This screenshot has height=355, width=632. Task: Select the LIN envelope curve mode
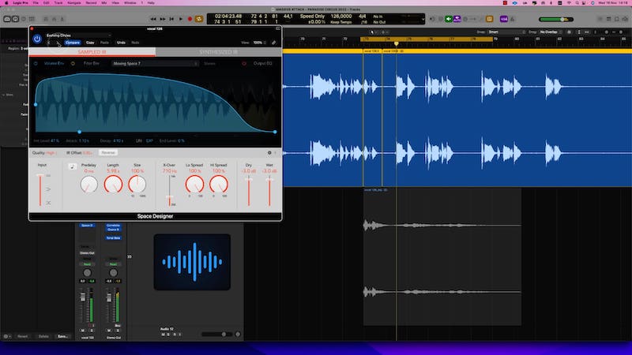pyautogui.click(x=139, y=141)
